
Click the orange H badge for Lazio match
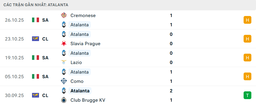click(247, 58)
